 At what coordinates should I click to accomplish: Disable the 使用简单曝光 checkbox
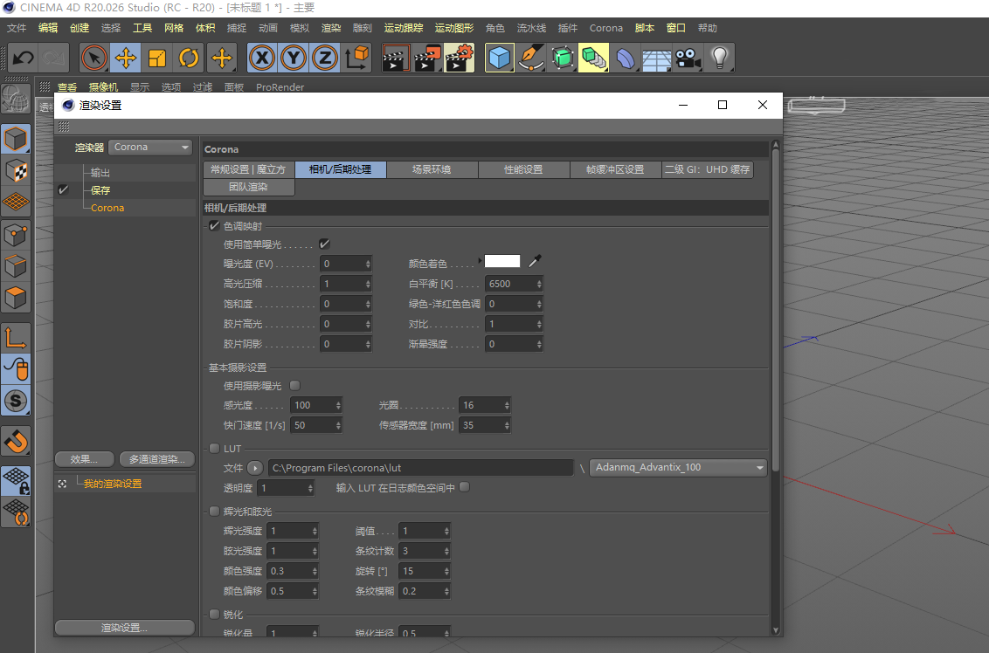pyautogui.click(x=324, y=244)
